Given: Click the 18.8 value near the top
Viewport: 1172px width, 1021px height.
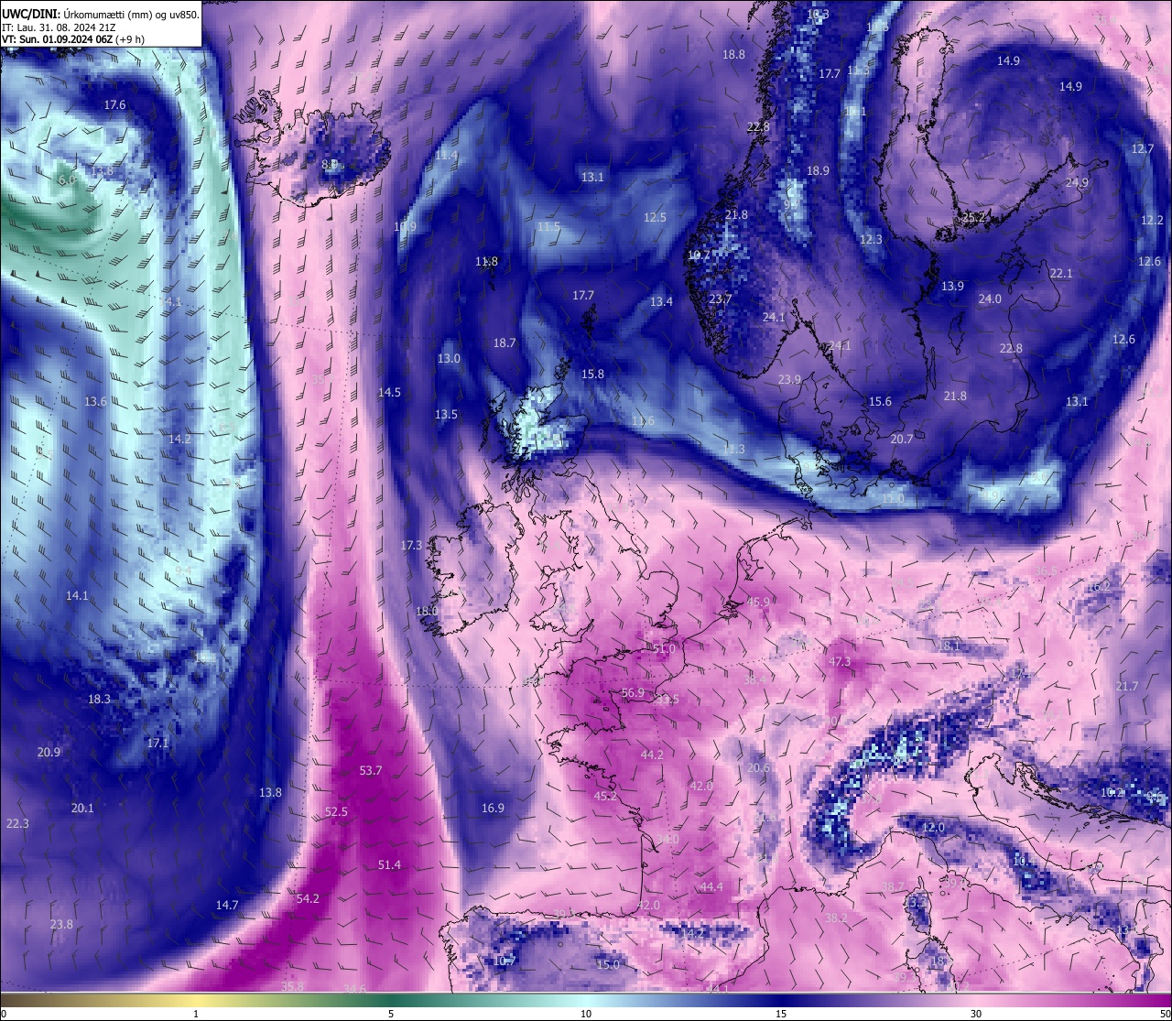Looking at the screenshot, I should (733, 55).
